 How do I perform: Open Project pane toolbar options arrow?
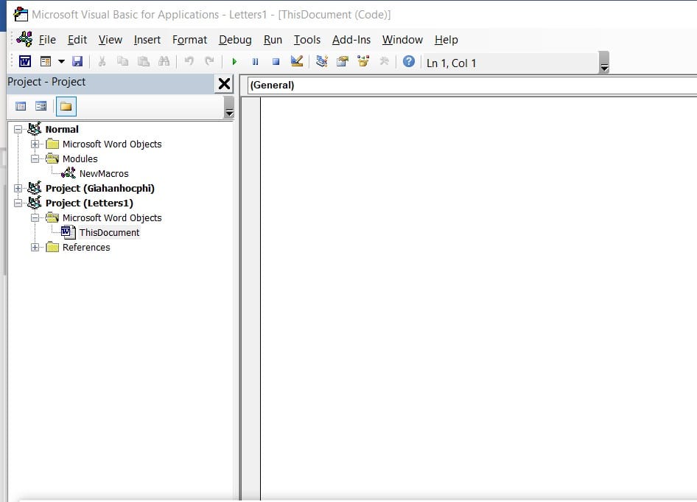pyautogui.click(x=229, y=107)
